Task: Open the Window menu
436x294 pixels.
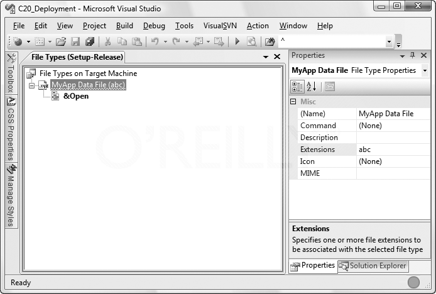Action: click(x=293, y=26)
